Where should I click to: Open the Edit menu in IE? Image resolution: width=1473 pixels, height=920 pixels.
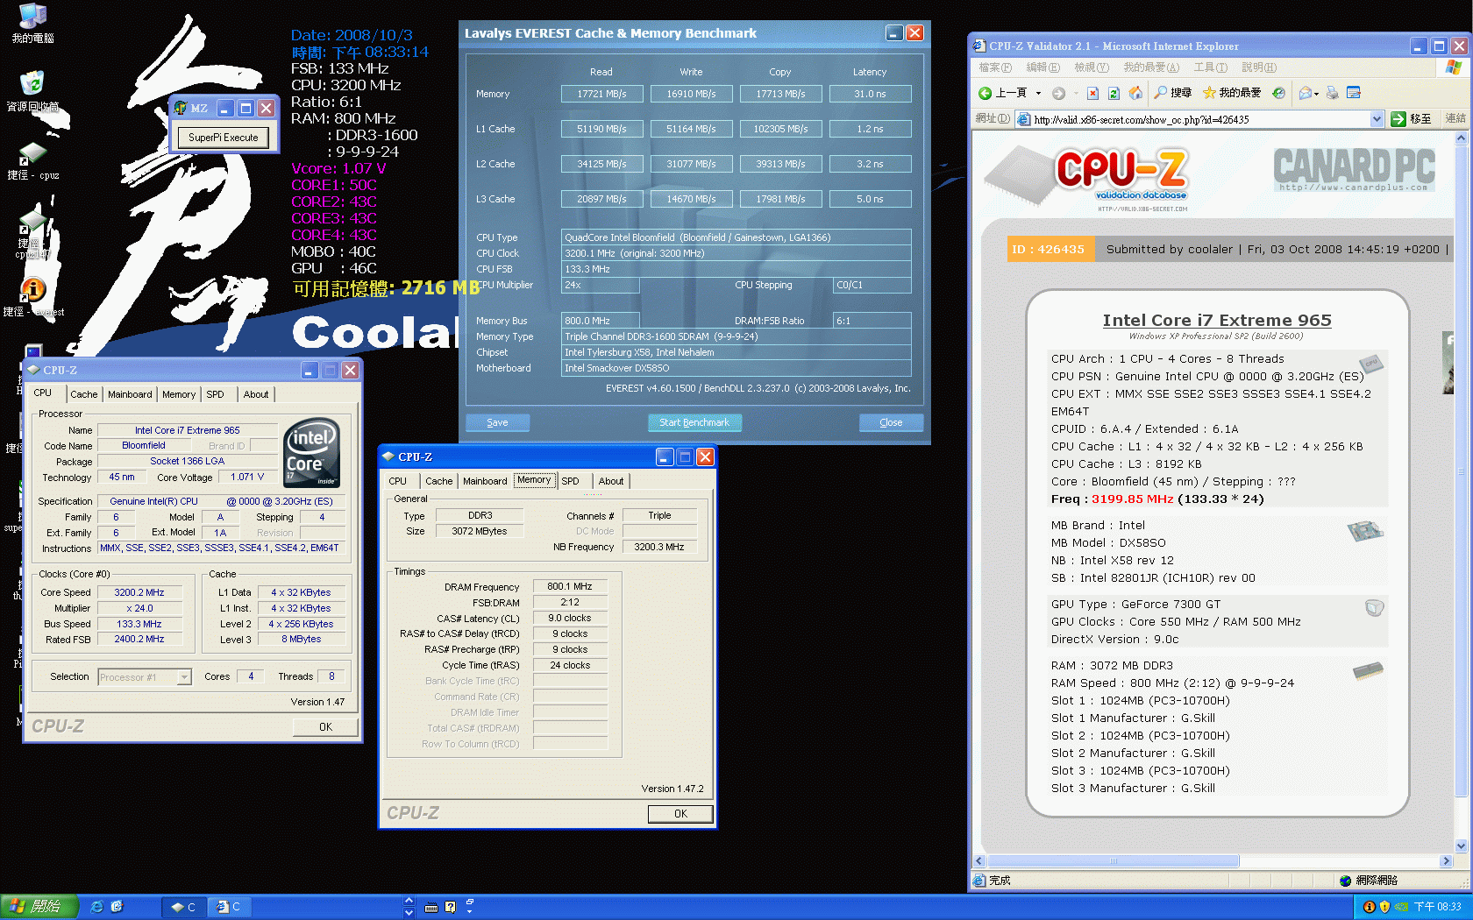coord(1042,67)
